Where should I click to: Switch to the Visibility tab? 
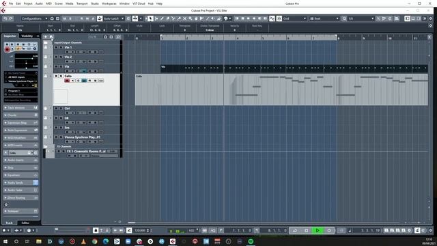[27, 36]
